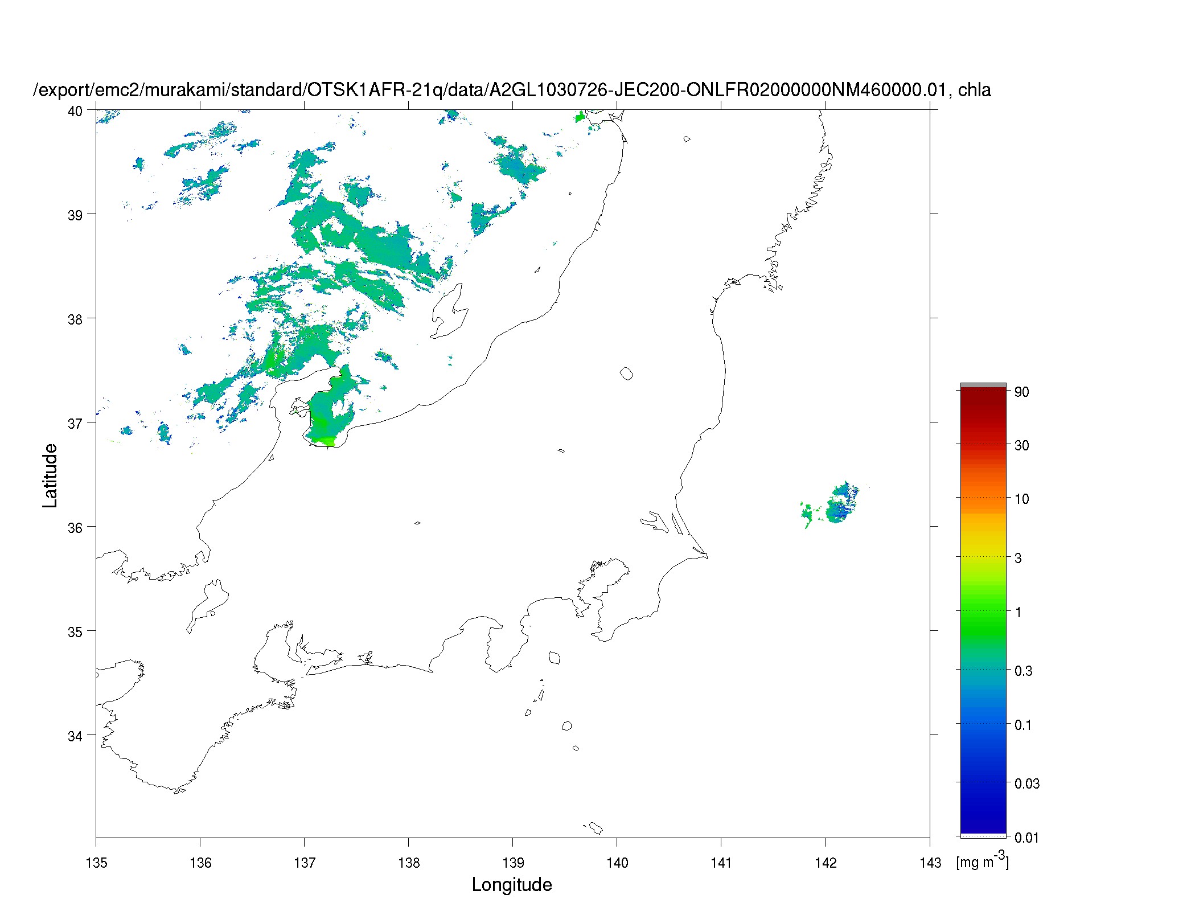The height and width of the screenshot is (911, 1195).
Task: Click the chlorophyll patch east of Japan
Action: click(841, 503)
